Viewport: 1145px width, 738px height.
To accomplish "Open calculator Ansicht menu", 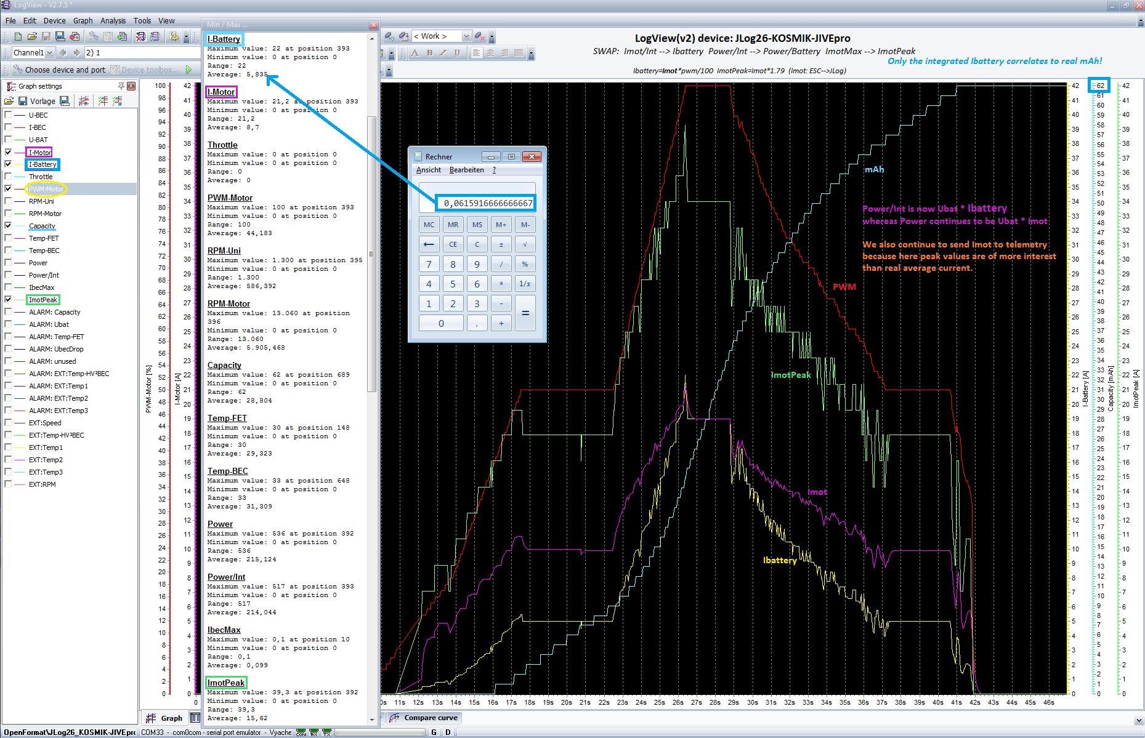I will pyautogui.click(x=429, y=170).
